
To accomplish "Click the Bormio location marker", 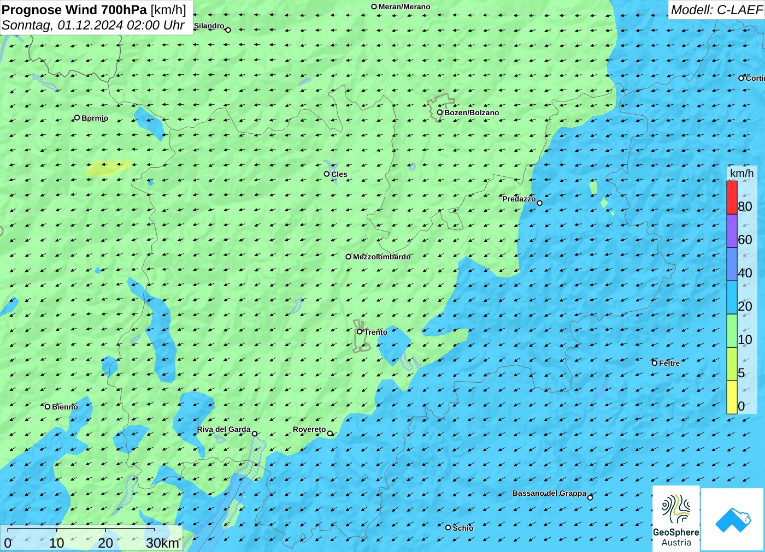I will 77,117.
